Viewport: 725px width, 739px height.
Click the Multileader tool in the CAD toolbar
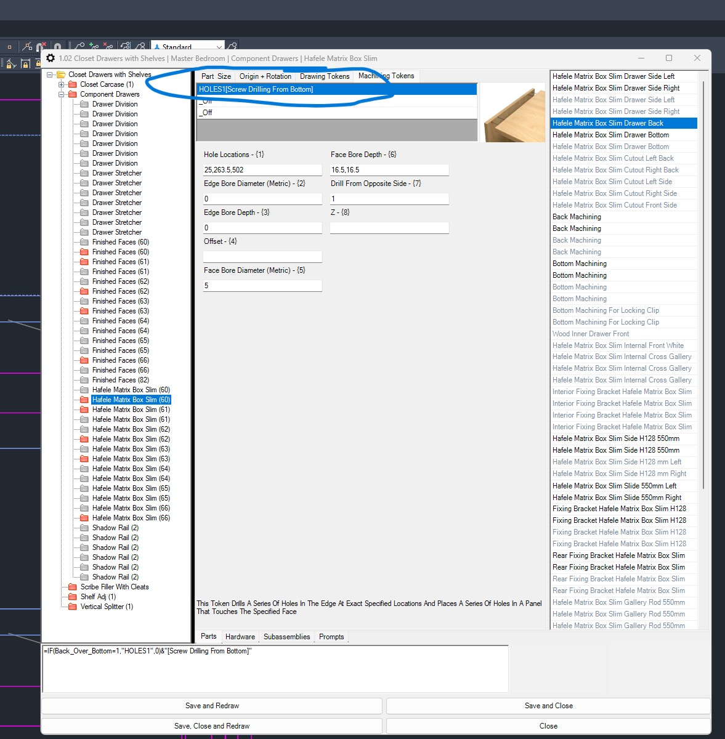pyautogui.click(x=79, y=46)
